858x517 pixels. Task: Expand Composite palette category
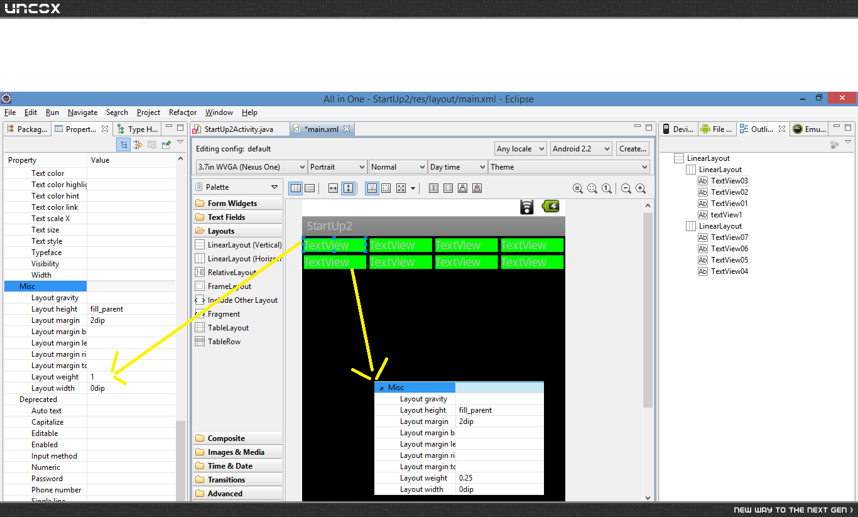click(238, 438)
